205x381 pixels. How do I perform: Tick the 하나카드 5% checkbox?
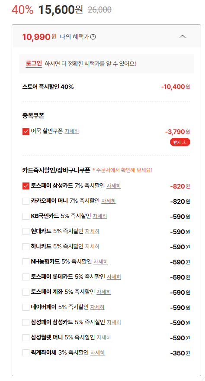pos(26,246)
